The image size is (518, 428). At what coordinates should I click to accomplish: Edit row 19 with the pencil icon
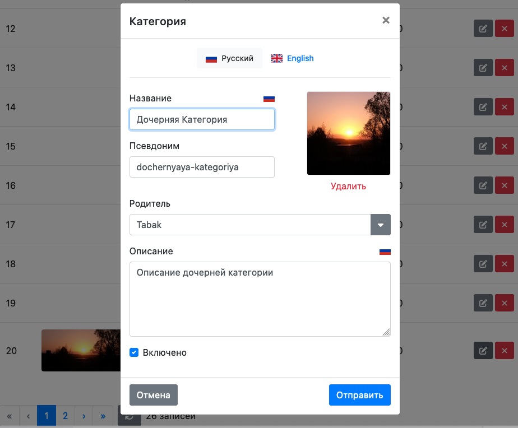[x=483, y=303]
